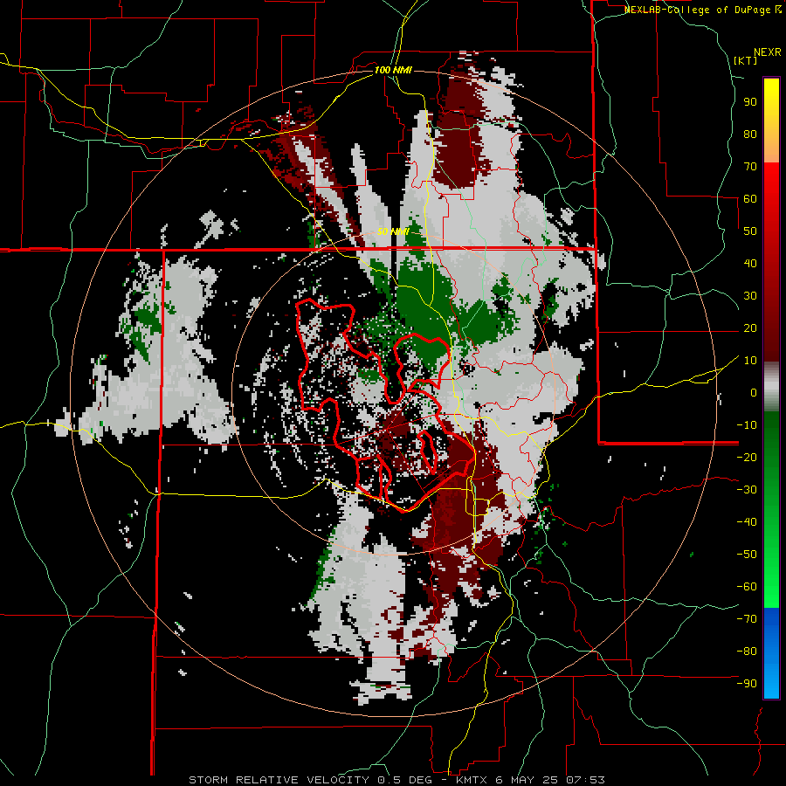This screenshot has height=786, width=786.
Task: Click the positive 70 scale value
Action: click(x=750, y=167)
